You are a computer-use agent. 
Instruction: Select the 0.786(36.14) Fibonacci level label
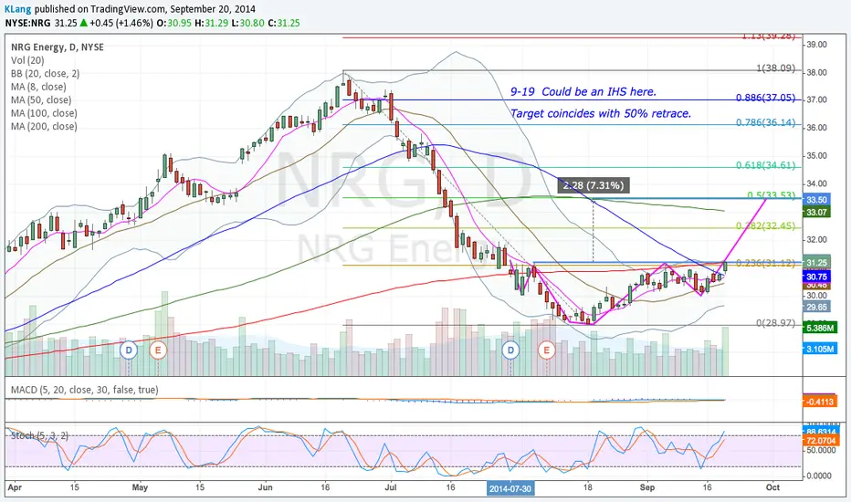(765, 122)
